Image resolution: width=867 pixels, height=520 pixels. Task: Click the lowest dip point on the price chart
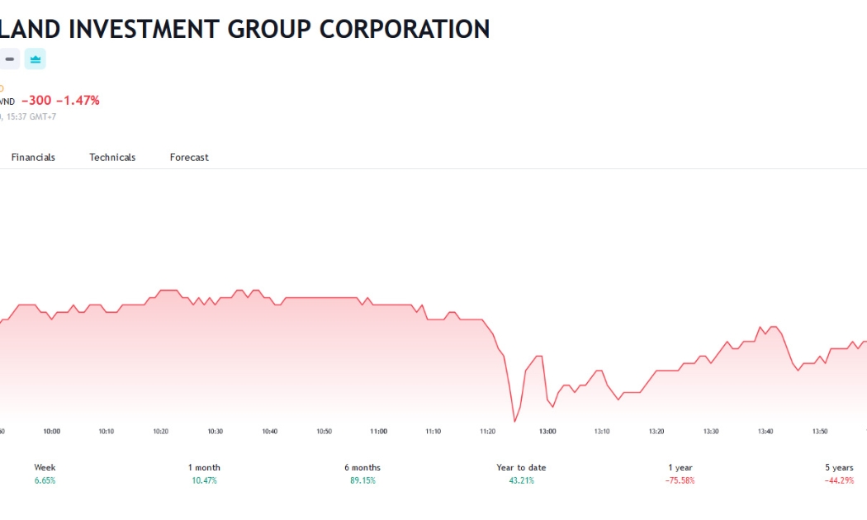tap(514, 422)
